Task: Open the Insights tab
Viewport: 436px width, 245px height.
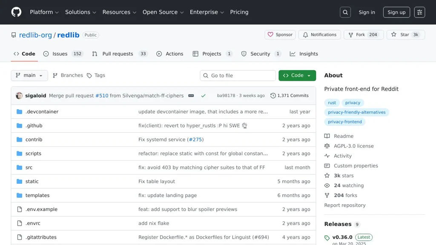Action: tap(303, 54)
